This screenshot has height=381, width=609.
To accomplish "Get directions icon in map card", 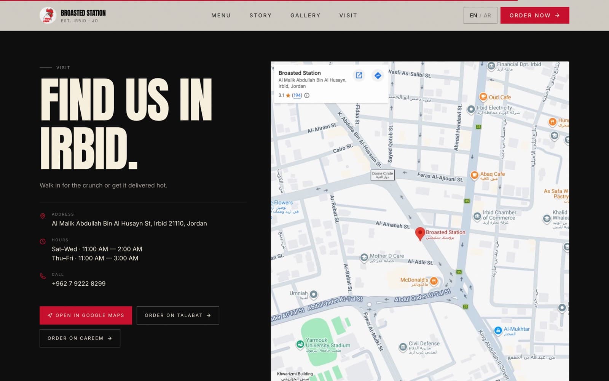I will (378, 75).
